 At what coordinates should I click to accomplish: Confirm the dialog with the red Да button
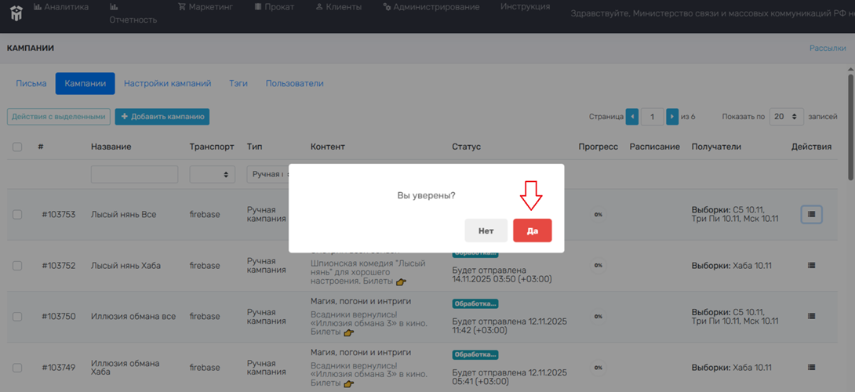(x=532, y=230)
